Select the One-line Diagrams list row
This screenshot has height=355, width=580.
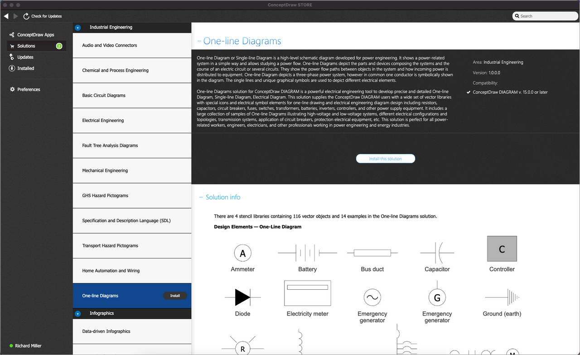[132, 296]
